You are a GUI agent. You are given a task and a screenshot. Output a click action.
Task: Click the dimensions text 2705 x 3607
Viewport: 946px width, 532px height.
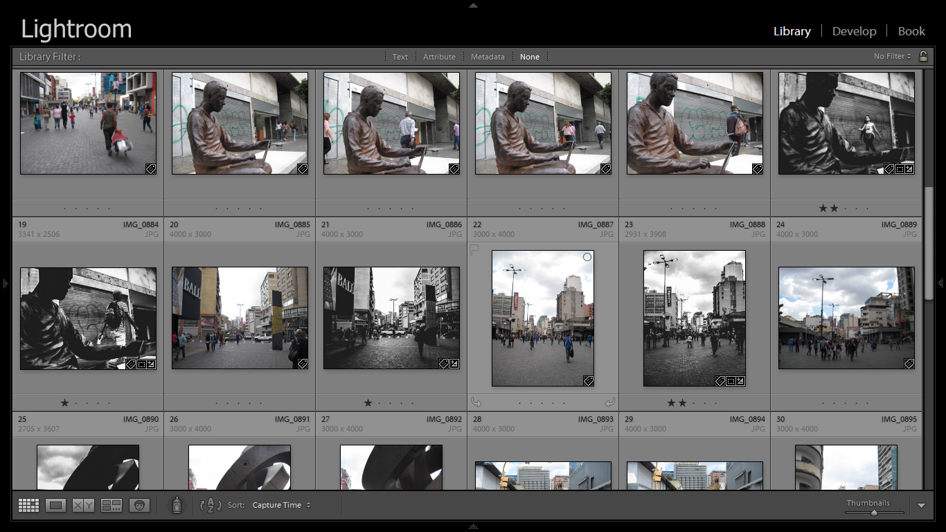coord(39,429)
